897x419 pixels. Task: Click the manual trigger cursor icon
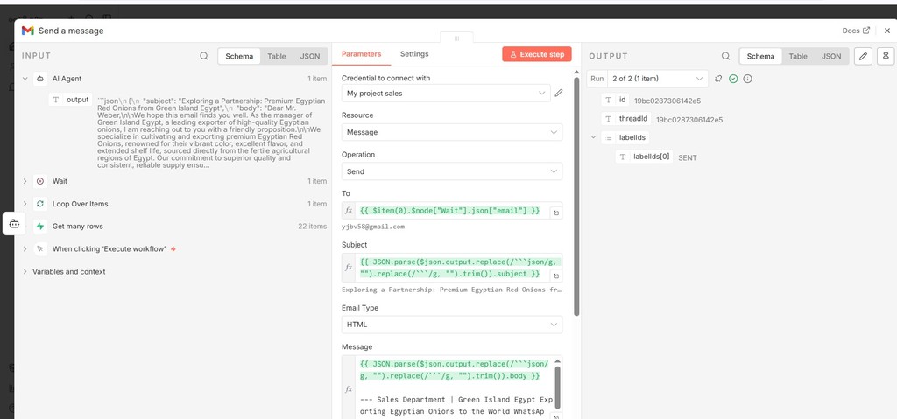click(40, 248)
